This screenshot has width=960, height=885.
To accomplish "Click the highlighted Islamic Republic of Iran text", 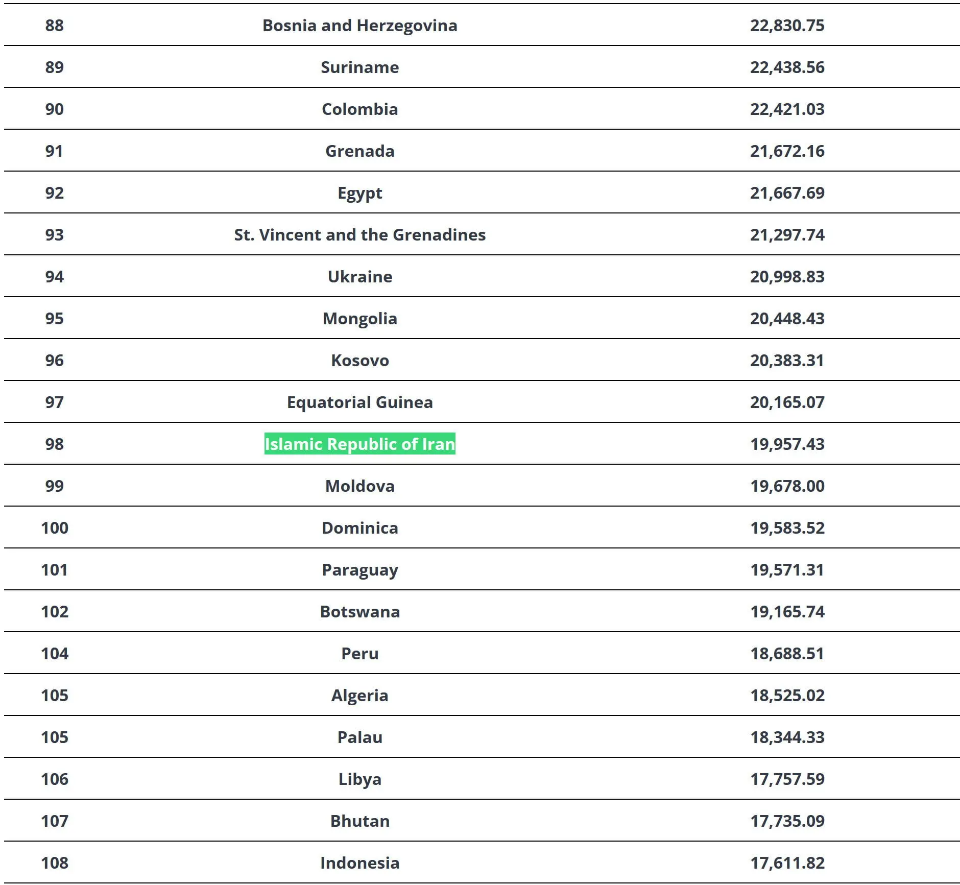I will pos(359,444).
